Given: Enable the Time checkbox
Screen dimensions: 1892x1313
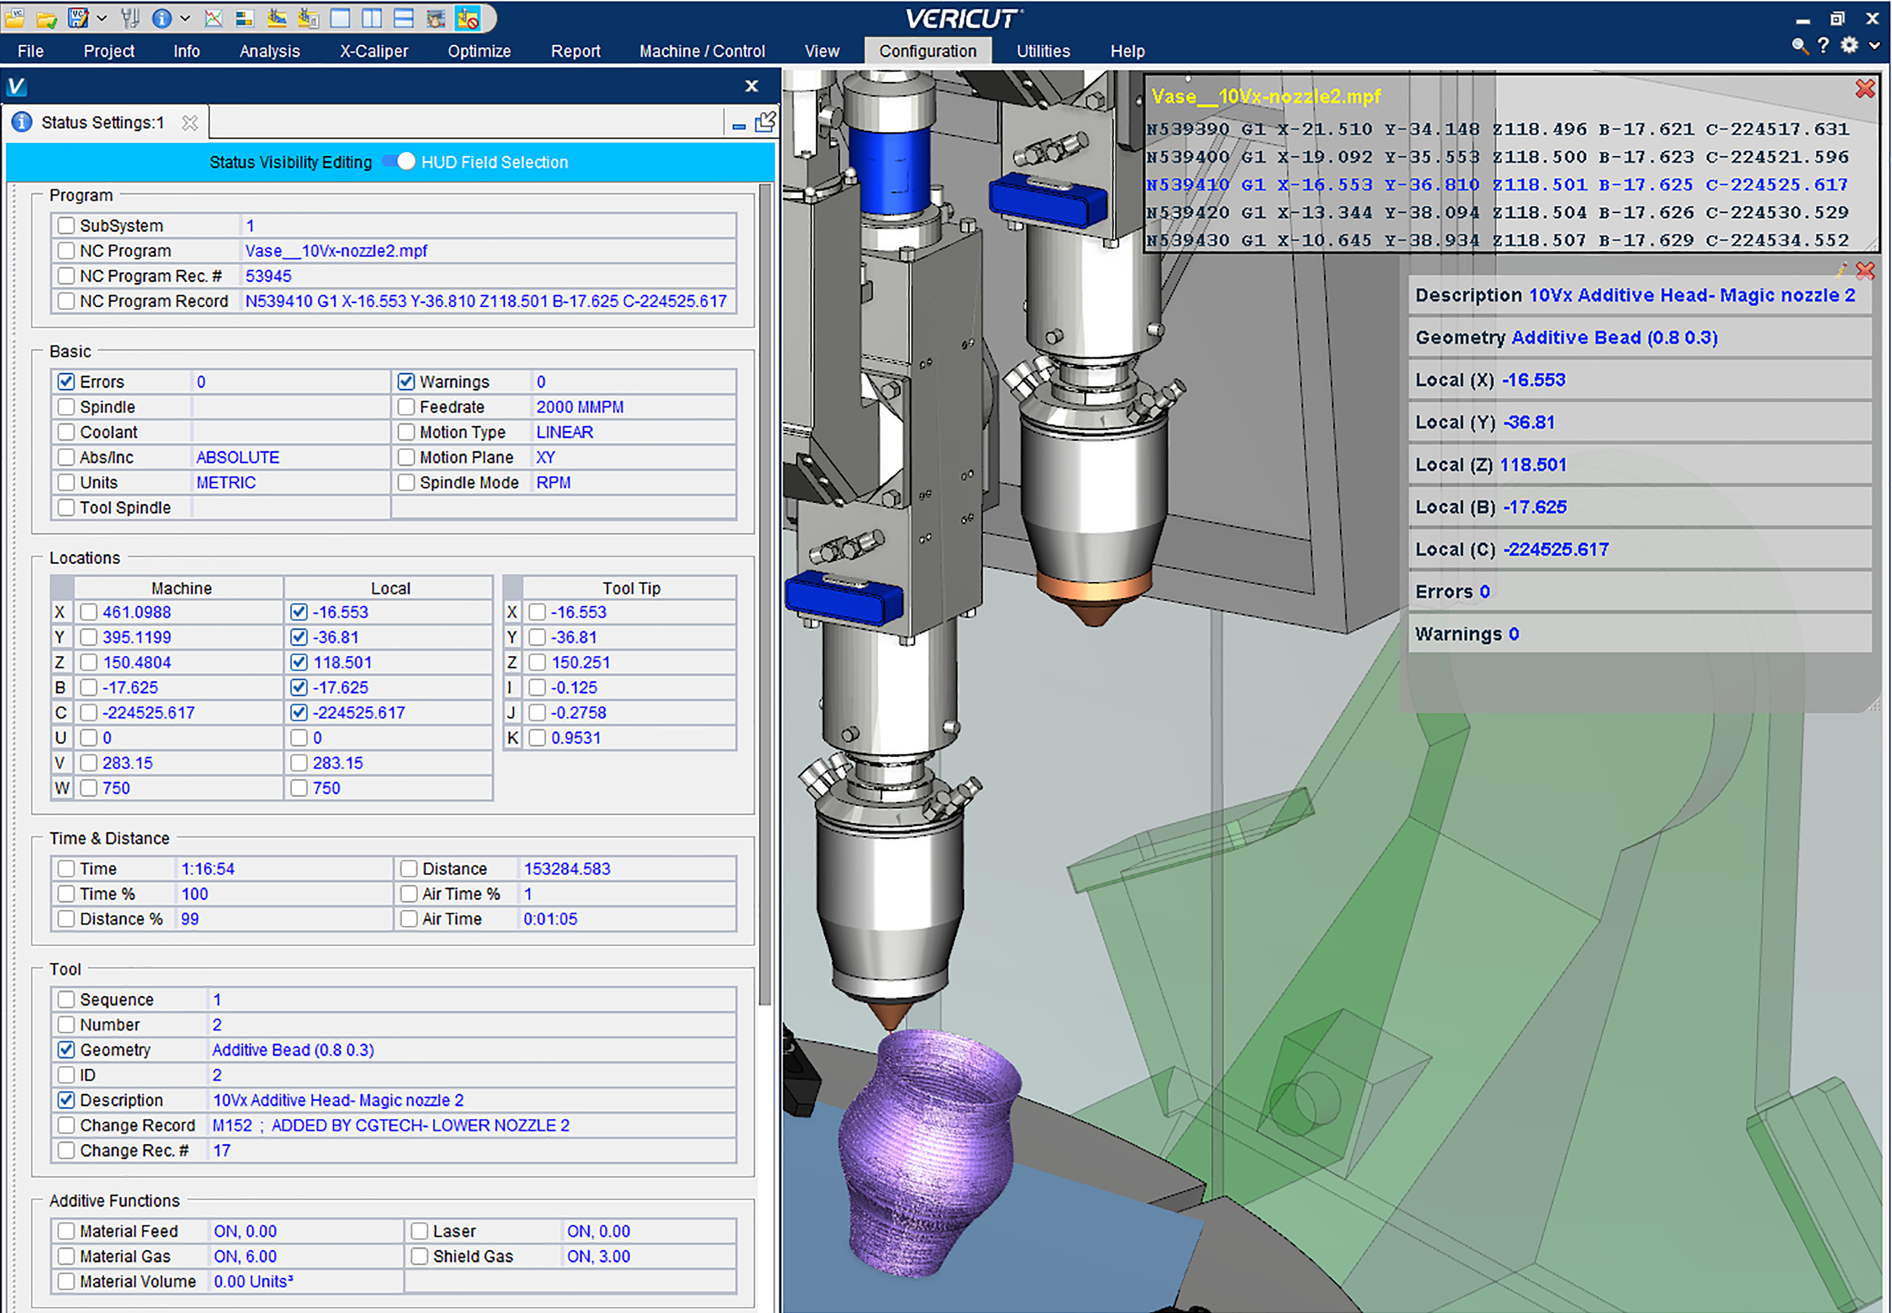Looking at the screenshot, I should click(67, 869).
